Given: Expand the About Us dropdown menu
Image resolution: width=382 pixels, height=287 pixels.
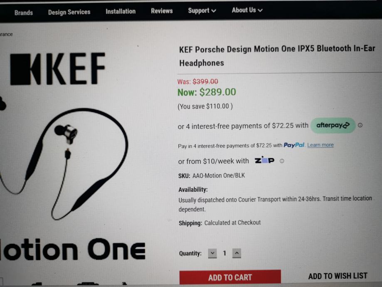Looking at the screenshot, I should 247,10.
